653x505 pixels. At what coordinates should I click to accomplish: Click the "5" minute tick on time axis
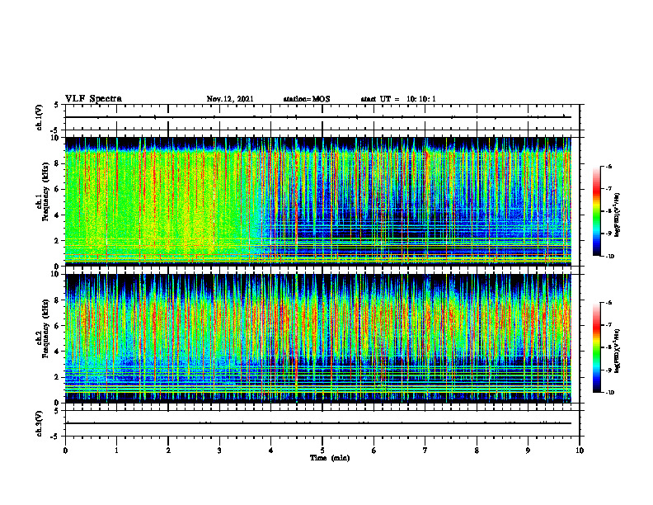pyautogui.click(x=322, y=451)
